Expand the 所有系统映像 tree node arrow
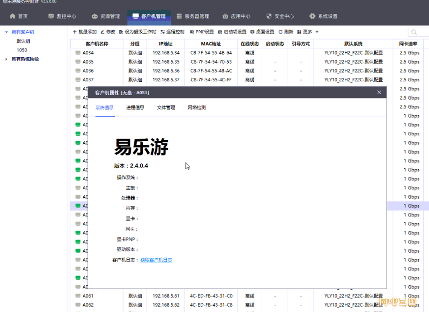Screen dimensions: 429x312 6,59
